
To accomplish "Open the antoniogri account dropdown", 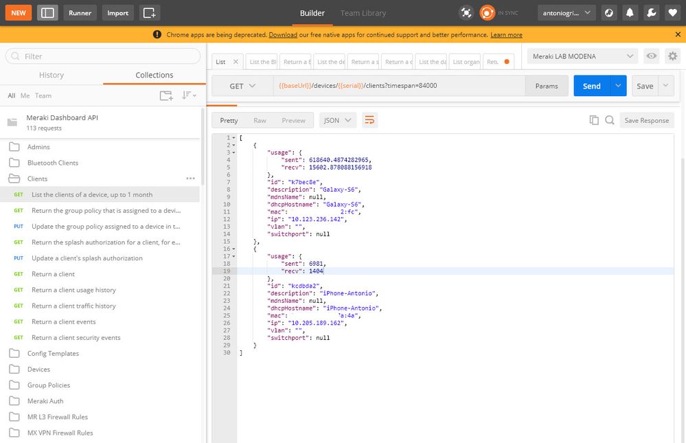I will [567, 13].
